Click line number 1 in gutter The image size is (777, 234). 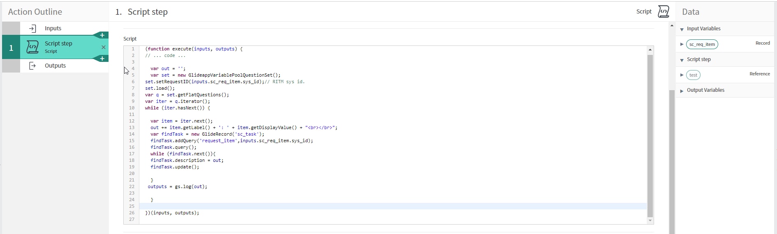[133, 49]
